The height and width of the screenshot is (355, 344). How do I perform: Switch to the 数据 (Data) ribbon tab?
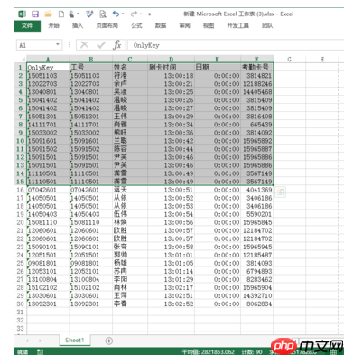click(x=161, y=26)
